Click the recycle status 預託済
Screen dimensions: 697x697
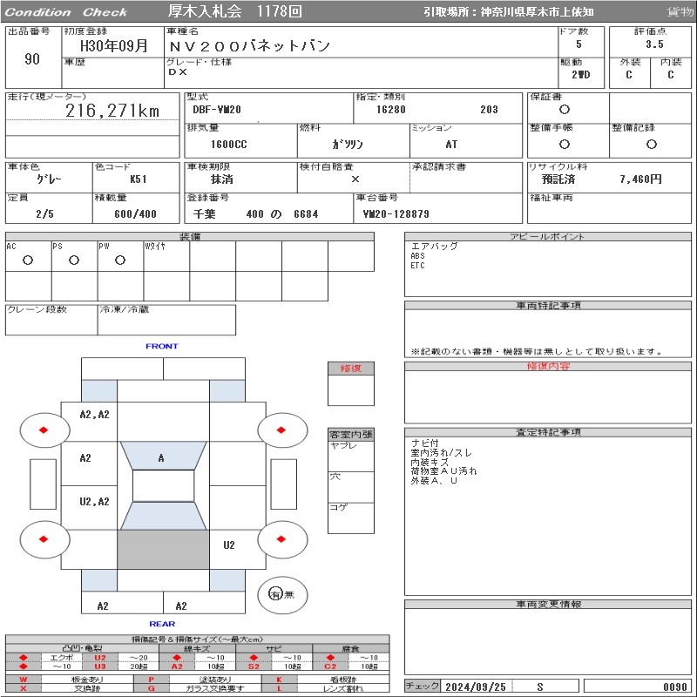(558, 179)
